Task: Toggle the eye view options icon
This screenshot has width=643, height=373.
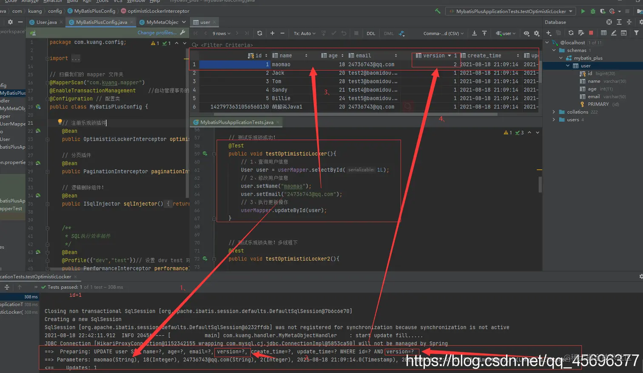Action: [x=526, y=33]
